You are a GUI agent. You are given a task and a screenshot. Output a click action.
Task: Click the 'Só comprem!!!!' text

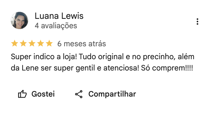click(167, 68)
